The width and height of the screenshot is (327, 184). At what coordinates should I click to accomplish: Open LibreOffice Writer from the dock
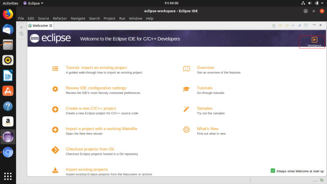8,75
